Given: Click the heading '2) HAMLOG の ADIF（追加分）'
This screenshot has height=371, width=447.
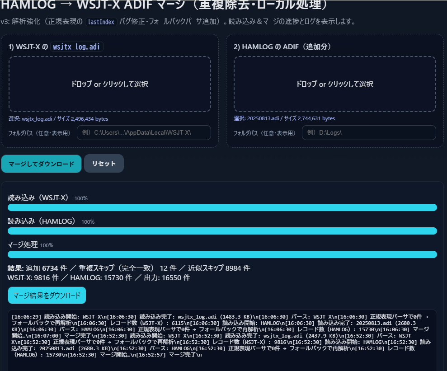Looking at the screenshot, I should pyautogui.click(x=282, y=47).
